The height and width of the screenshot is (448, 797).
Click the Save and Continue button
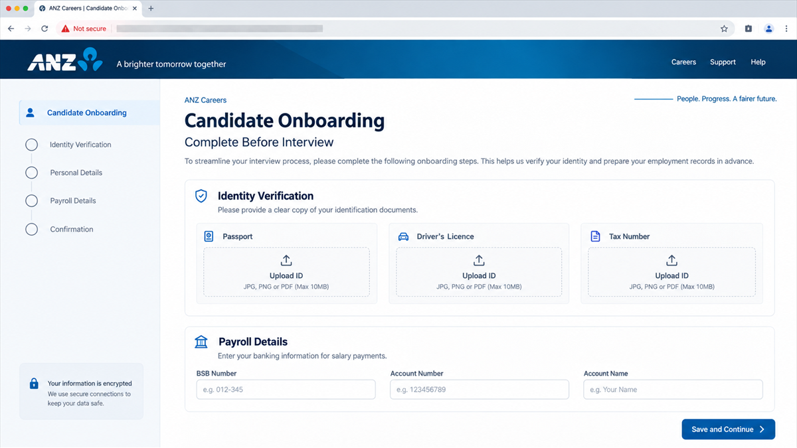728,429
